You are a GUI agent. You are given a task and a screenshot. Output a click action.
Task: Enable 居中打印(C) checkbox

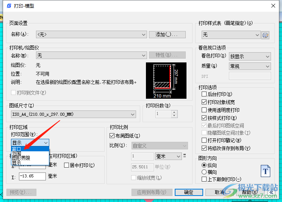click(66, 165)
